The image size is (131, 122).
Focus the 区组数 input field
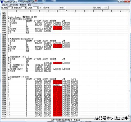(35, 8)
